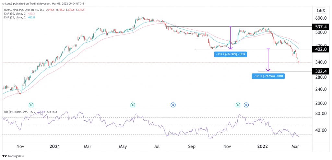Click the 302.4 price level label
This screenshot has height=160, width=332.
click(x=321, y=71)
